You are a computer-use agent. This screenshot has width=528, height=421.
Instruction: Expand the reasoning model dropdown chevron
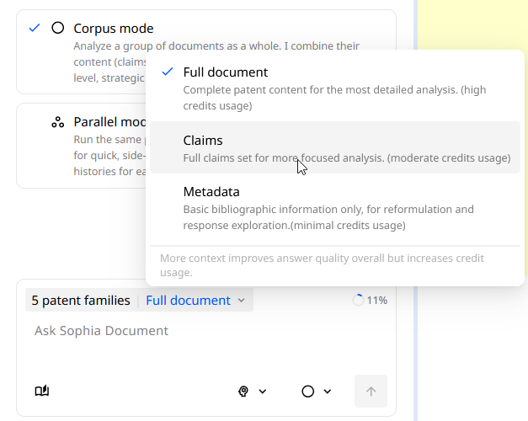click(263, 392)
